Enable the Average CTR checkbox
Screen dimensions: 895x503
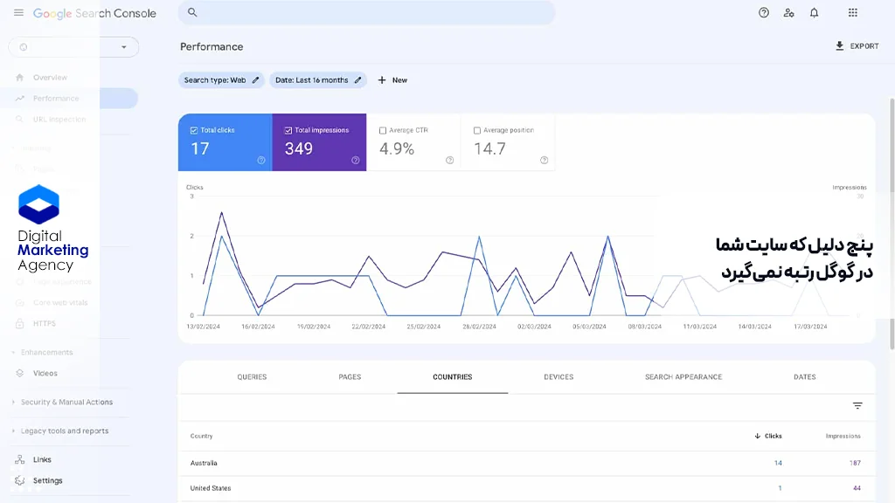383,131
